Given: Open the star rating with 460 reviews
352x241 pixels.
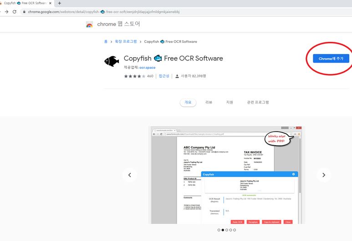Looking at the screenshot, I should (138, 76).
